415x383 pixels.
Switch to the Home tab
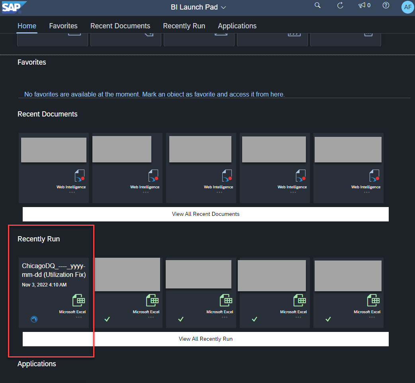(x=27, y=26)
